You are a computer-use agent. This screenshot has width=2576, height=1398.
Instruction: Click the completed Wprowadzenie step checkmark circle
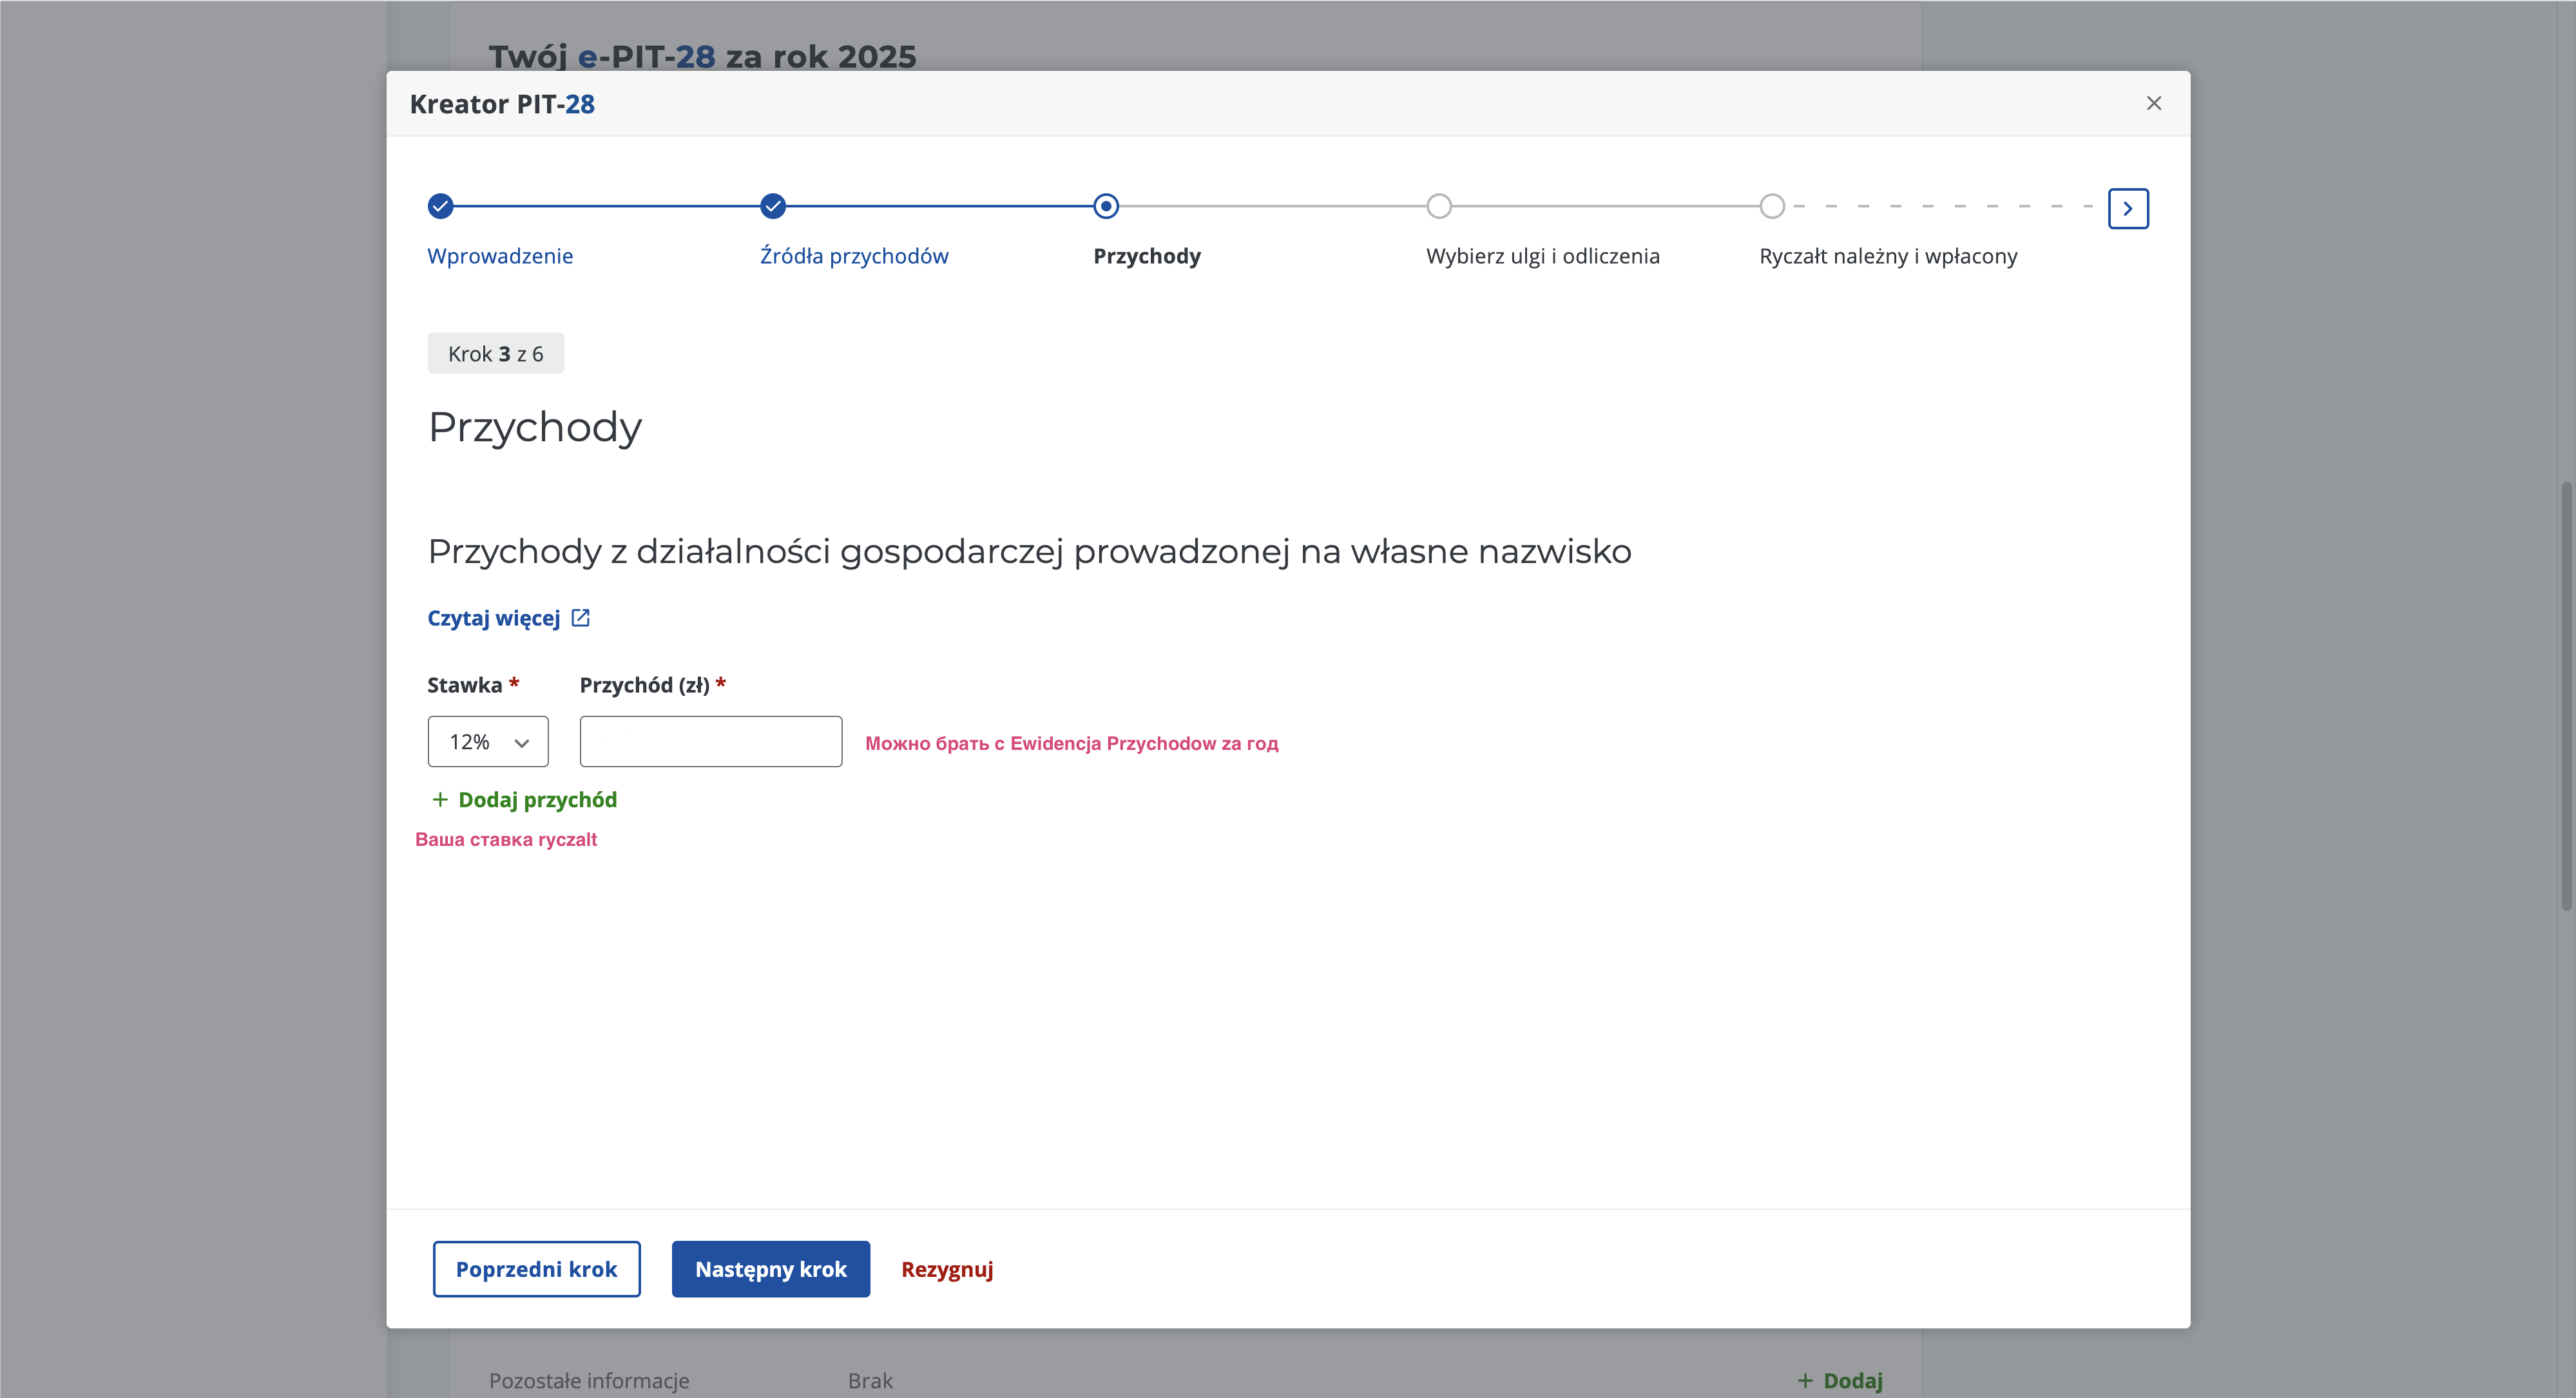(x=440, y=206)
